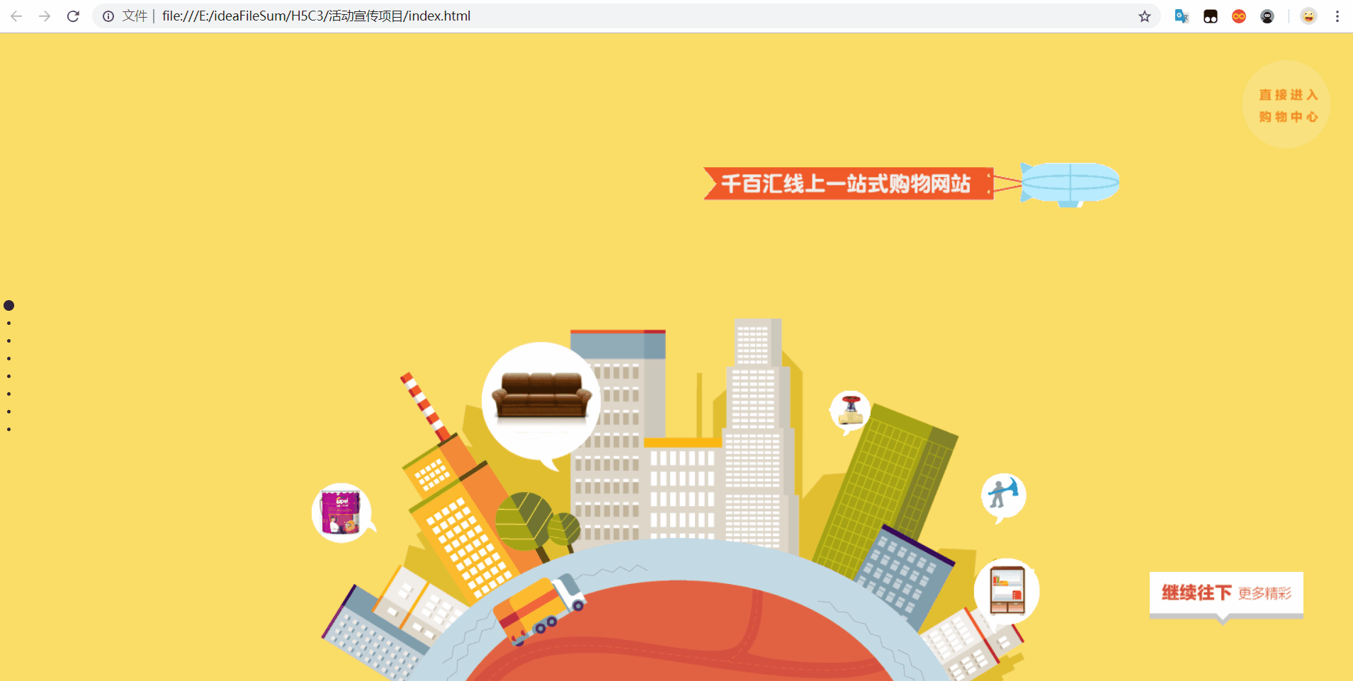The height and width of the screenshot is (681, 1353).
Task: Click the purple paint bucket bubble
Action: point(341,513)
